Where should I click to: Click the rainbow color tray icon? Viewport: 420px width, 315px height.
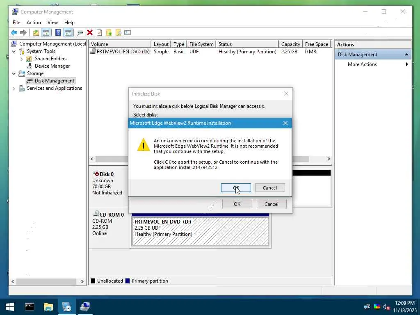tap(377, 307)
